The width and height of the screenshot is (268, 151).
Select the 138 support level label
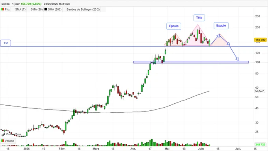tap(6, 43)
